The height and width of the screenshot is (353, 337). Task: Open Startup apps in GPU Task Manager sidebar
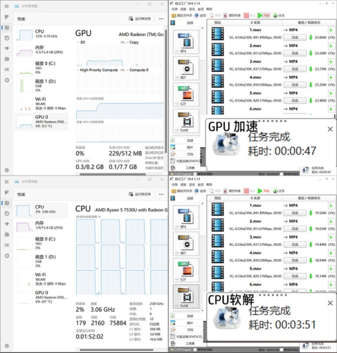click(7, 48)
